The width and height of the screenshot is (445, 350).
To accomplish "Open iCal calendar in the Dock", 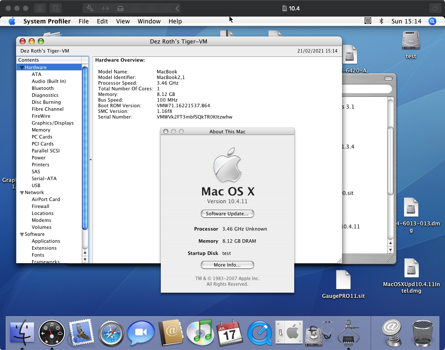I will [x=230, y=333].
